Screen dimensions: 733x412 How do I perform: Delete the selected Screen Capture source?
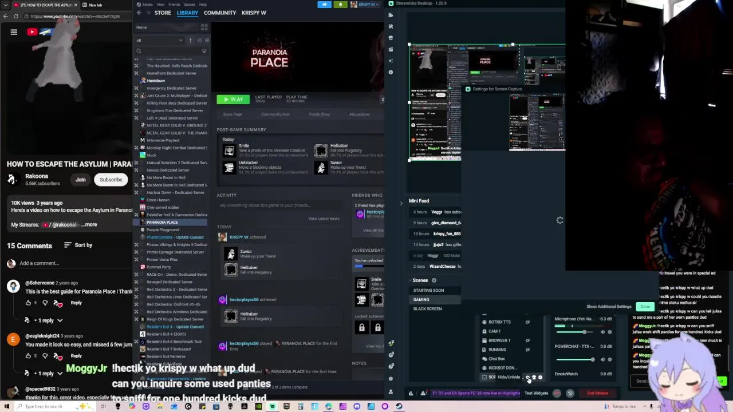(x=534, y=378)
